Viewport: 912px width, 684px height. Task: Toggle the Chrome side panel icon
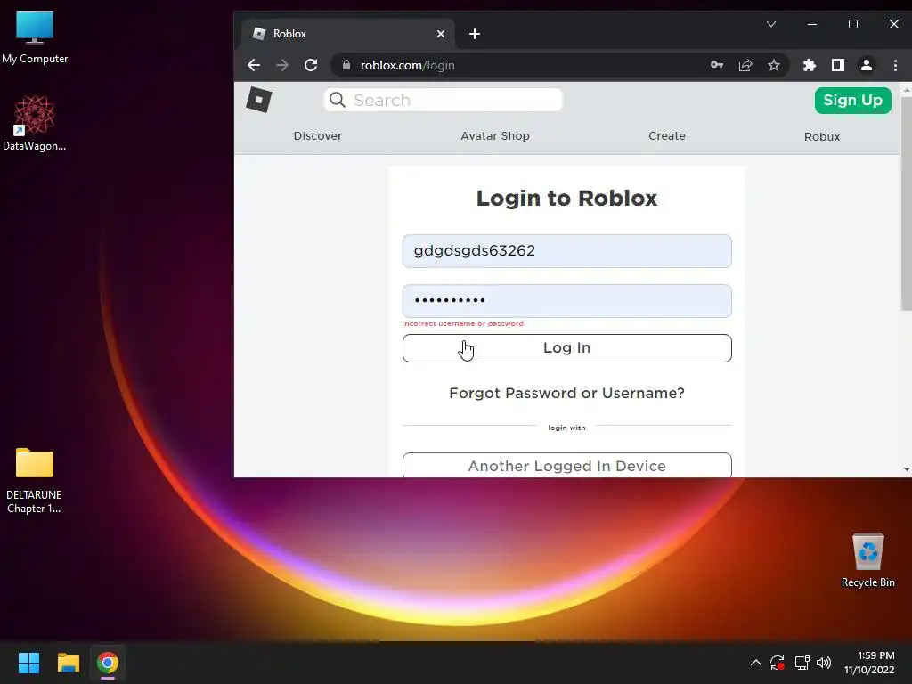point(837,65)
